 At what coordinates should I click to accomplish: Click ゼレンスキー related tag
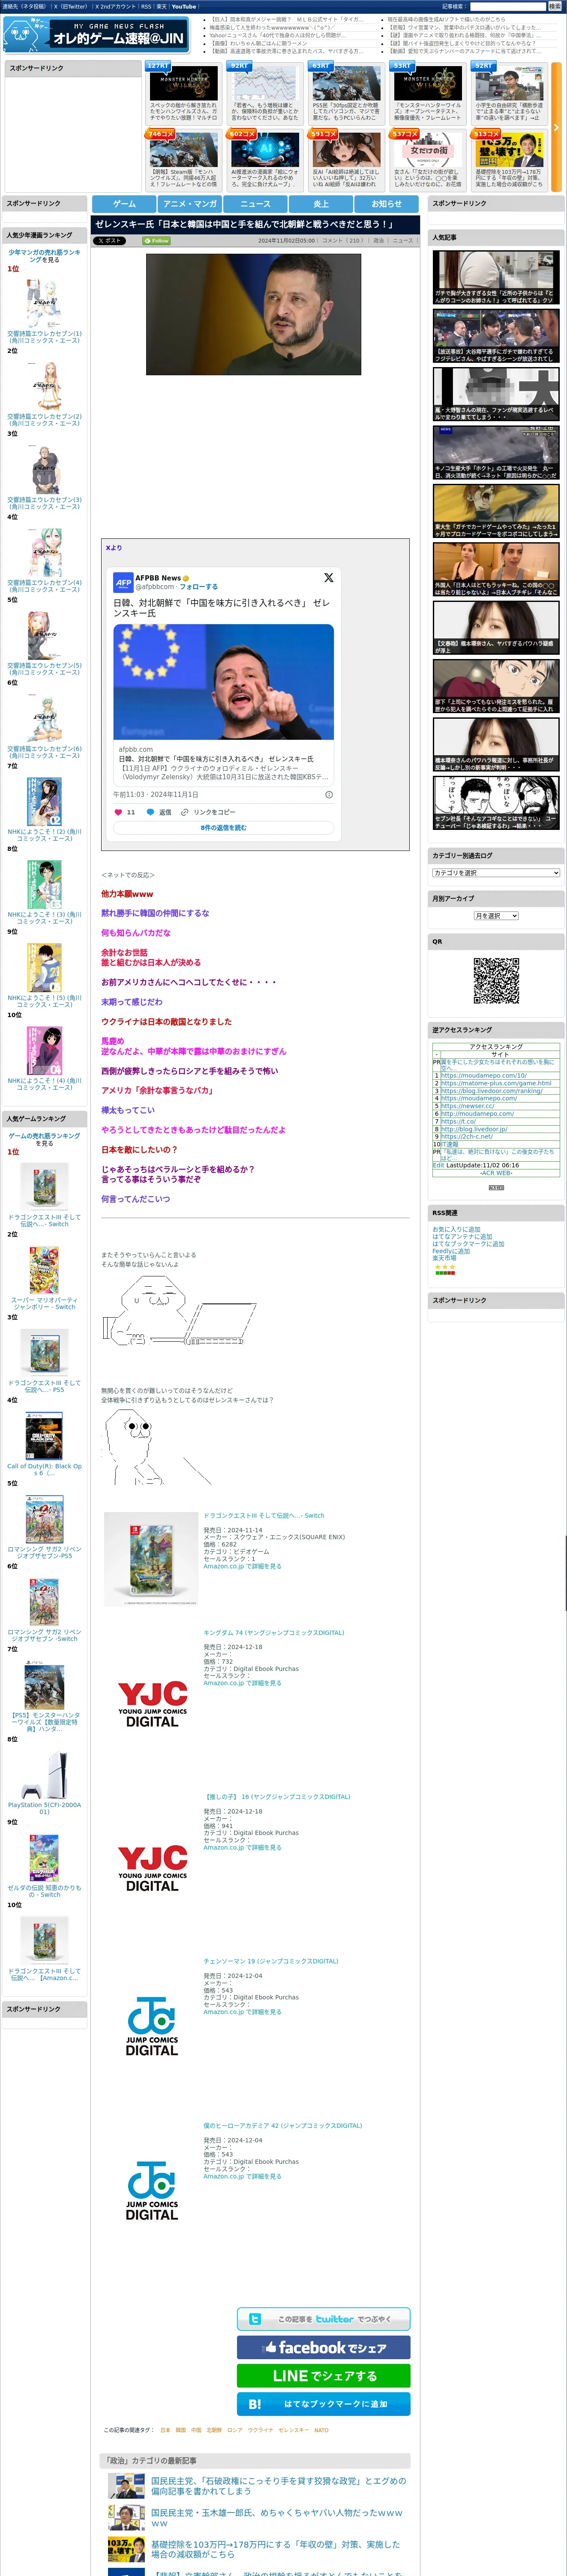294,2430
